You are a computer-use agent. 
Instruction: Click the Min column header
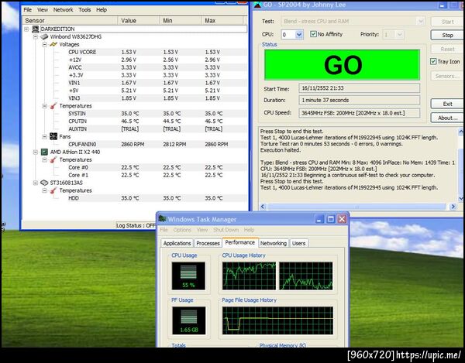[181, 21]
